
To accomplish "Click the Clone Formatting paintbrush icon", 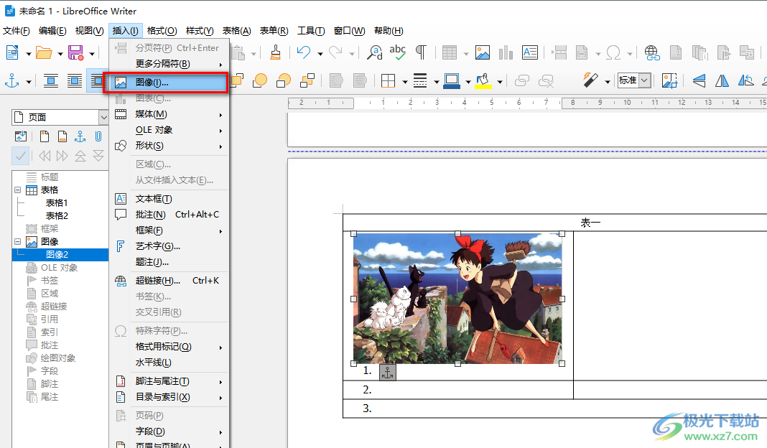I will coord(275,52).
